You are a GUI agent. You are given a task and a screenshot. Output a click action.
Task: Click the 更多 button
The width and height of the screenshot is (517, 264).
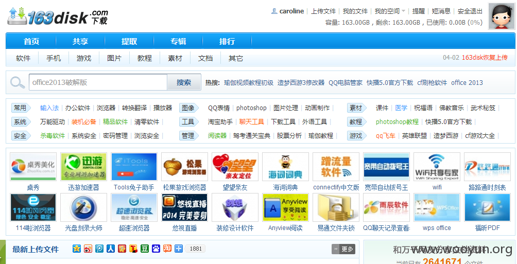tap(343, 249)
